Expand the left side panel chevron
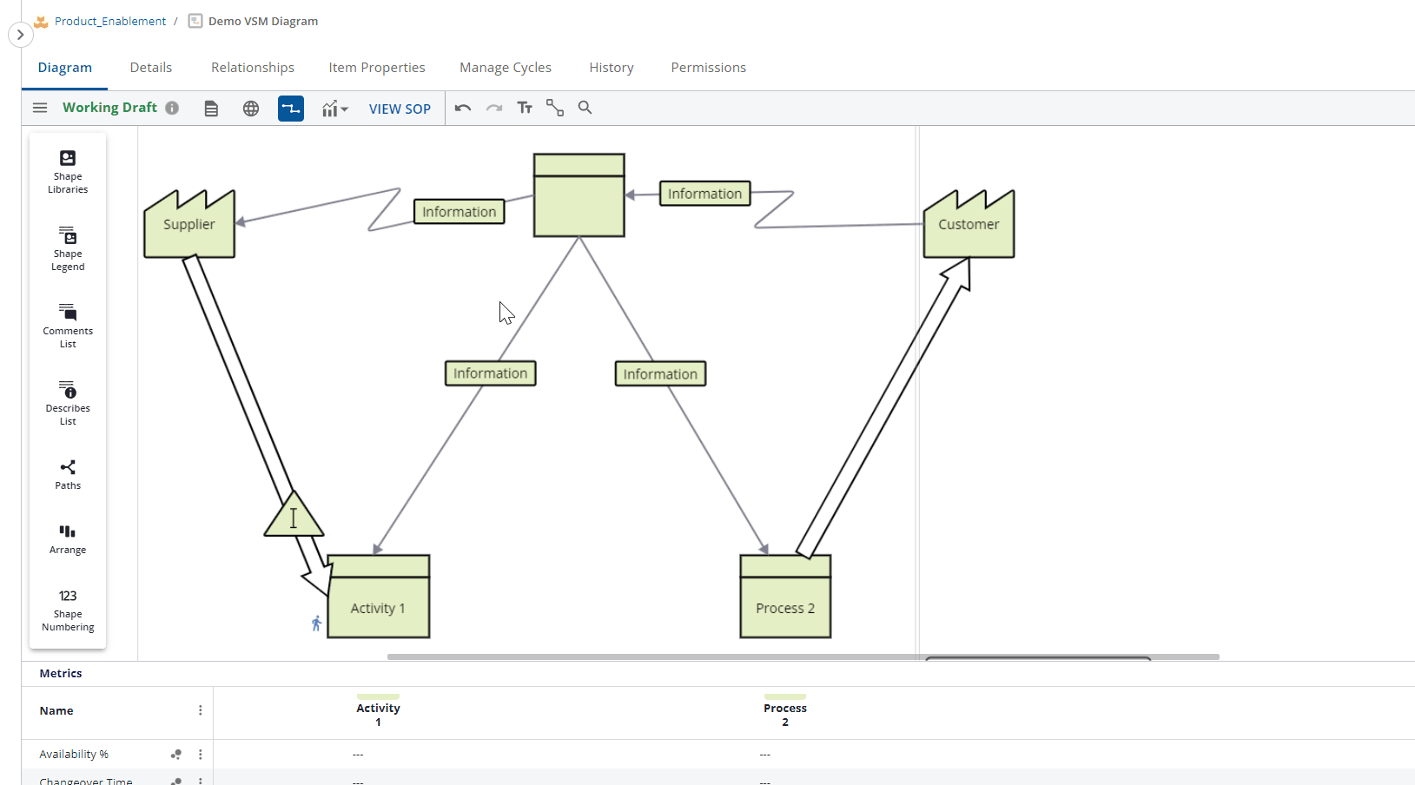This screenshot has height=785, width=1415. click(20, 35)
